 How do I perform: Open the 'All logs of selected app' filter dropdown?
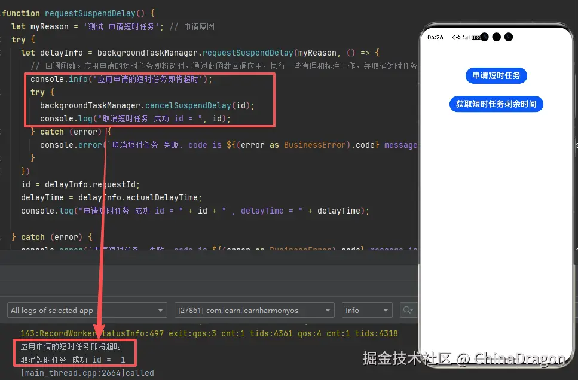pos(87,310)
